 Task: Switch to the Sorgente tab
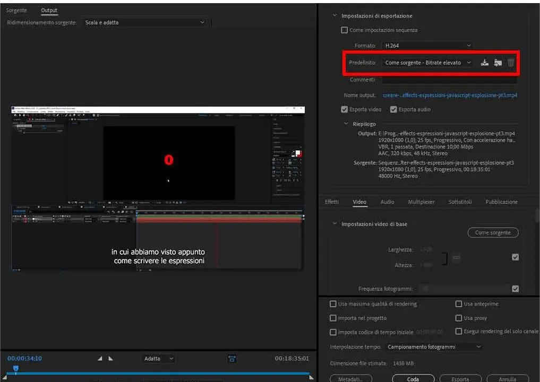(x=16, y=10)
